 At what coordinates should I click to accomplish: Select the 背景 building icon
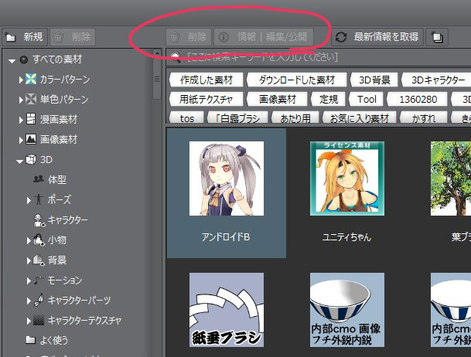click(39, 260)
